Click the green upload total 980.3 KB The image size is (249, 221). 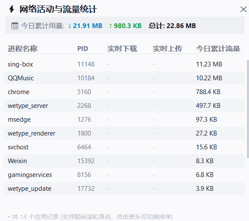click(x=125, y=26)
